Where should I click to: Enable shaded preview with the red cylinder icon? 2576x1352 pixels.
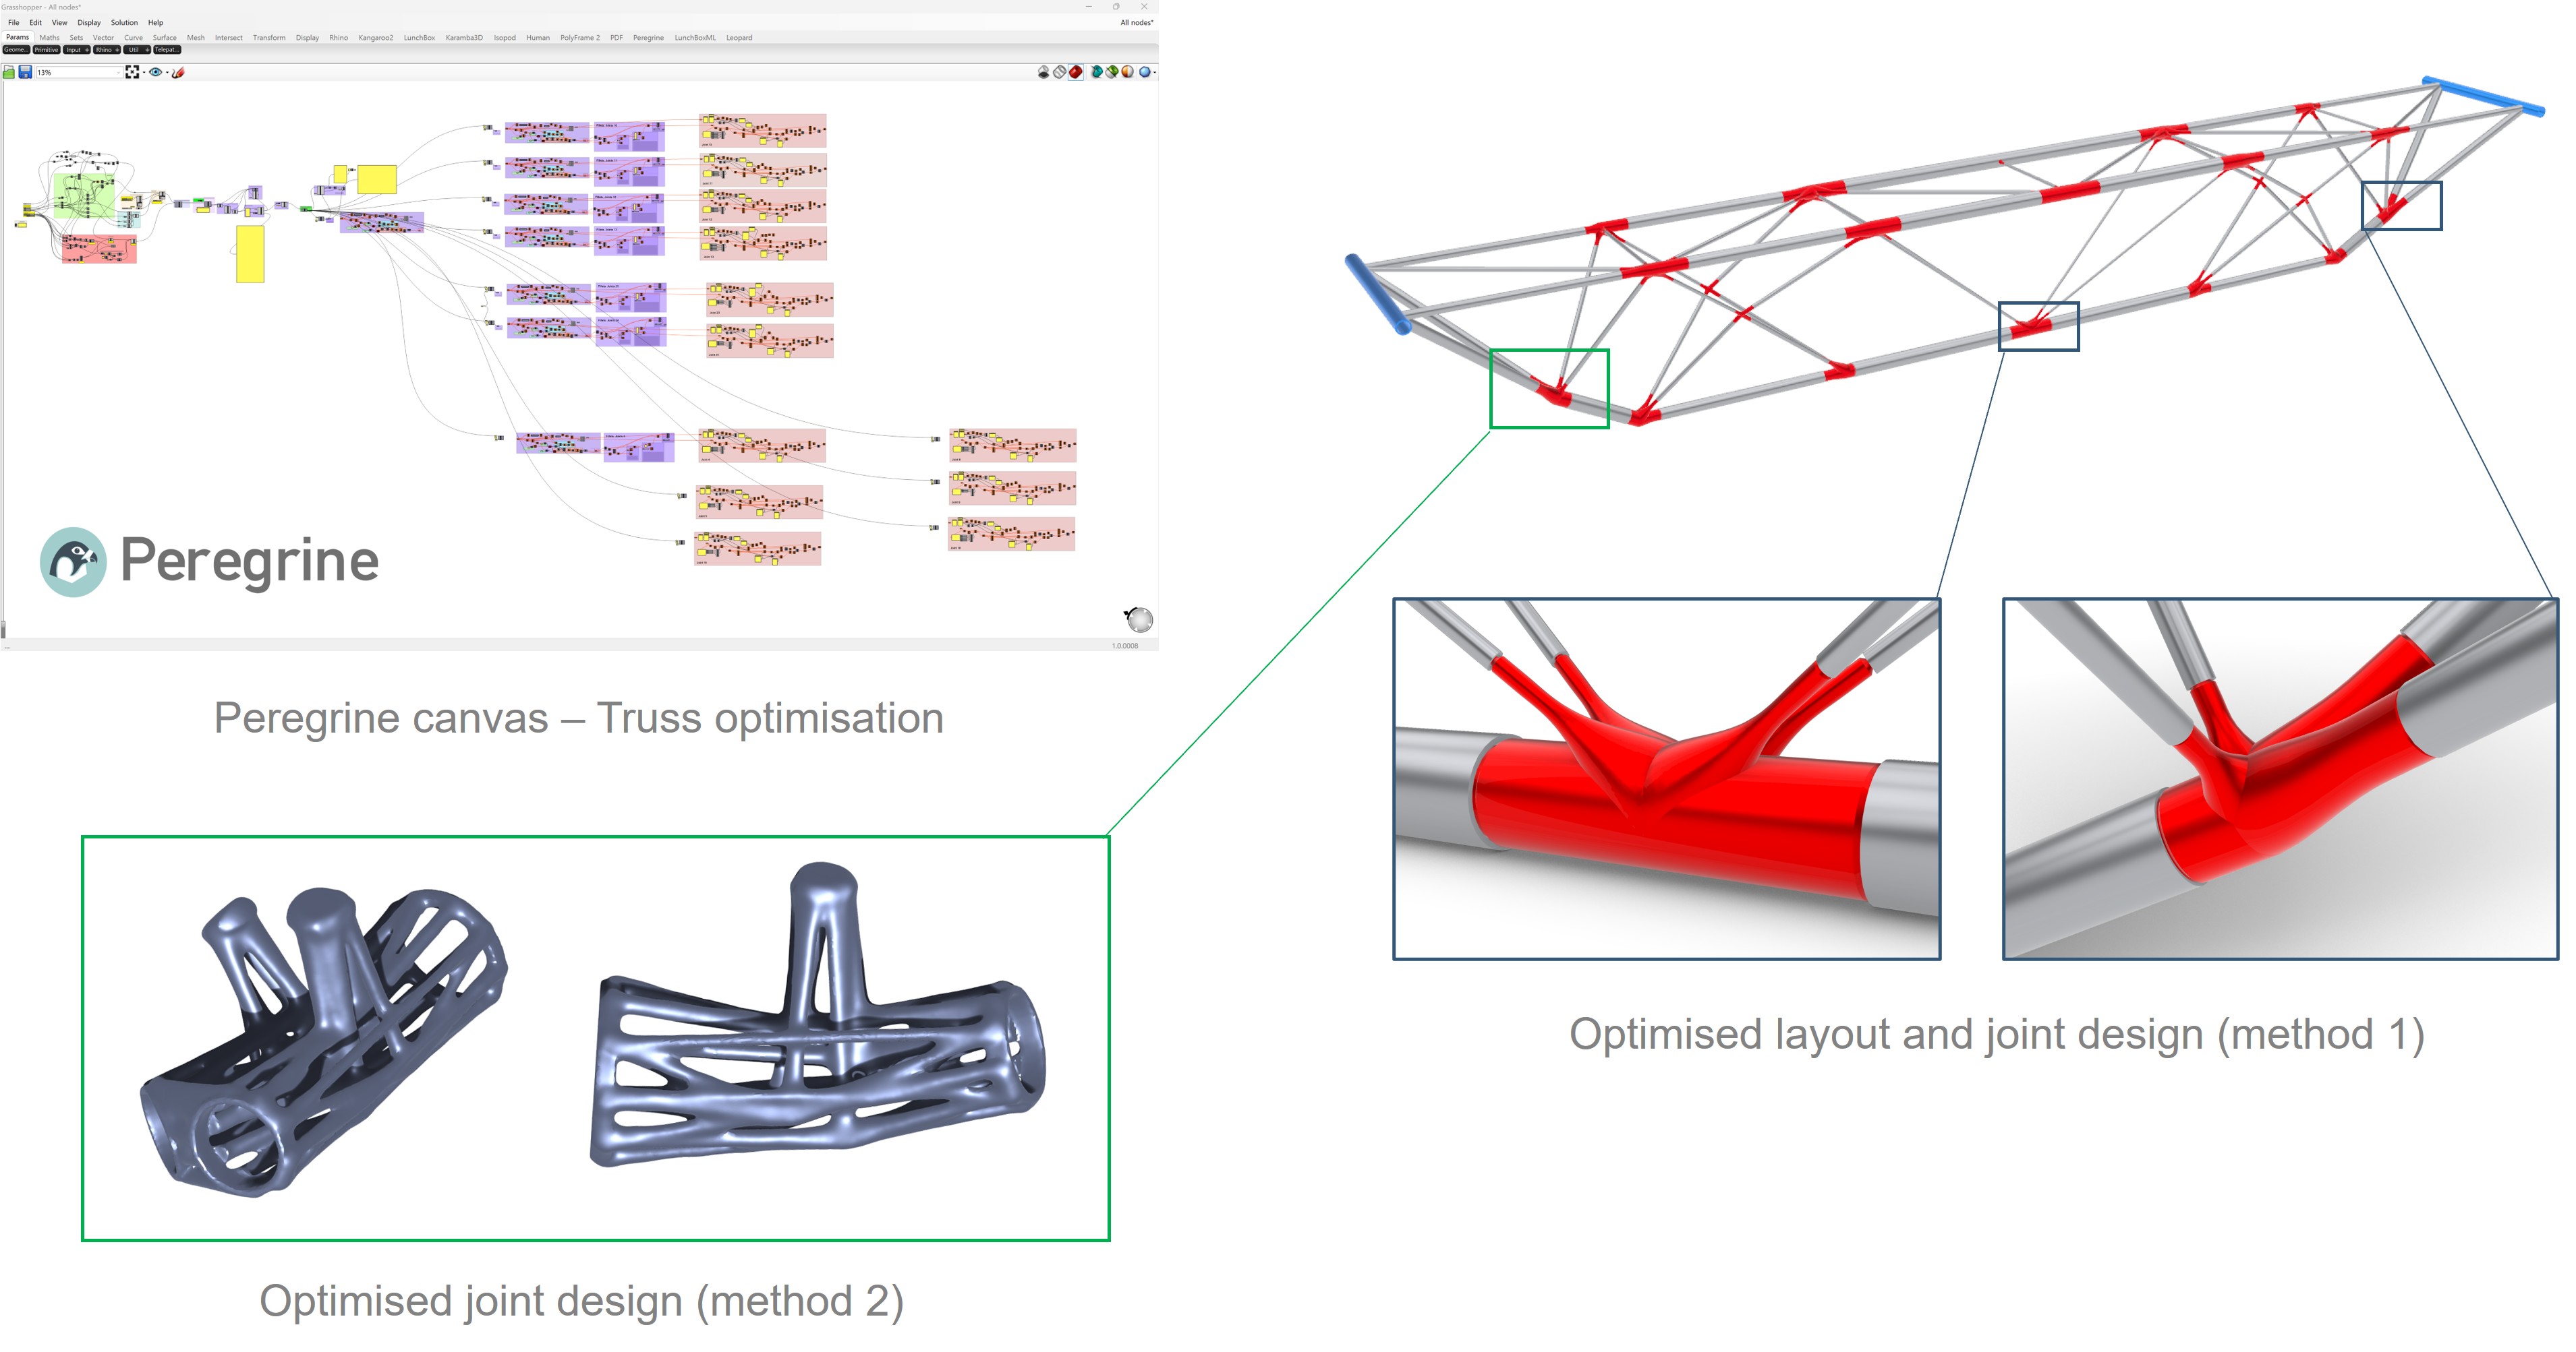click(1075, 72)
